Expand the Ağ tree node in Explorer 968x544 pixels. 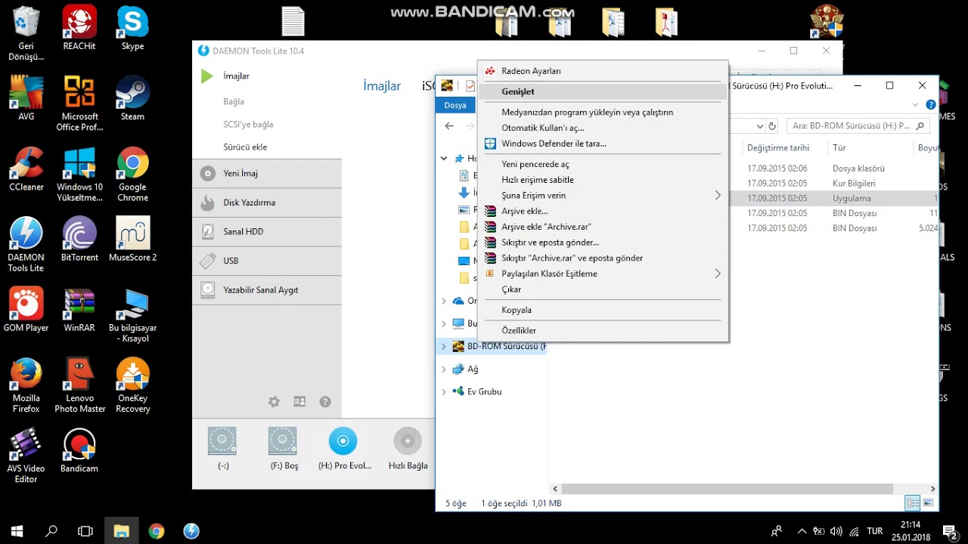pos(444,369)
